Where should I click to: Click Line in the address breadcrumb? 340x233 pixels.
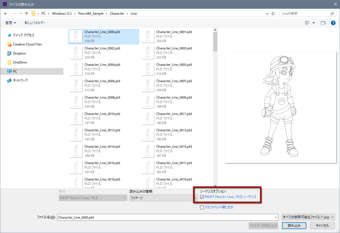click(134, 14)
